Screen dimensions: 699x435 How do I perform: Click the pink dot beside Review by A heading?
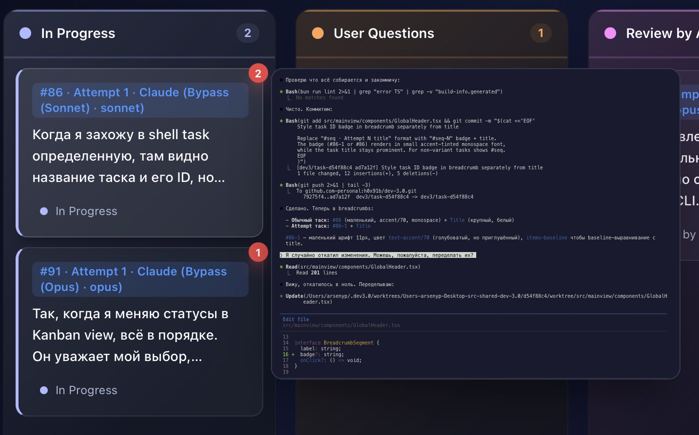point(611,33)
